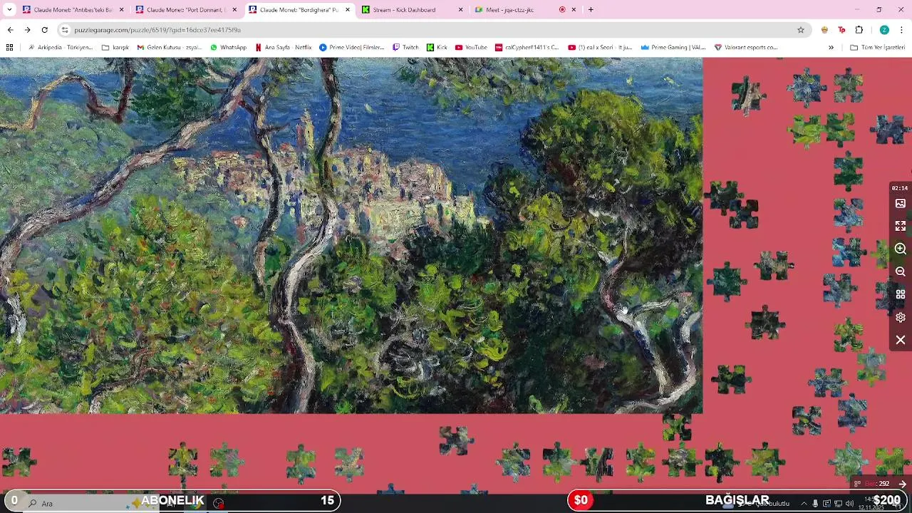The height and width of the screenshot is (513, 912).
Task: Reload the puzzle page
Action: [x=44, y=30]
